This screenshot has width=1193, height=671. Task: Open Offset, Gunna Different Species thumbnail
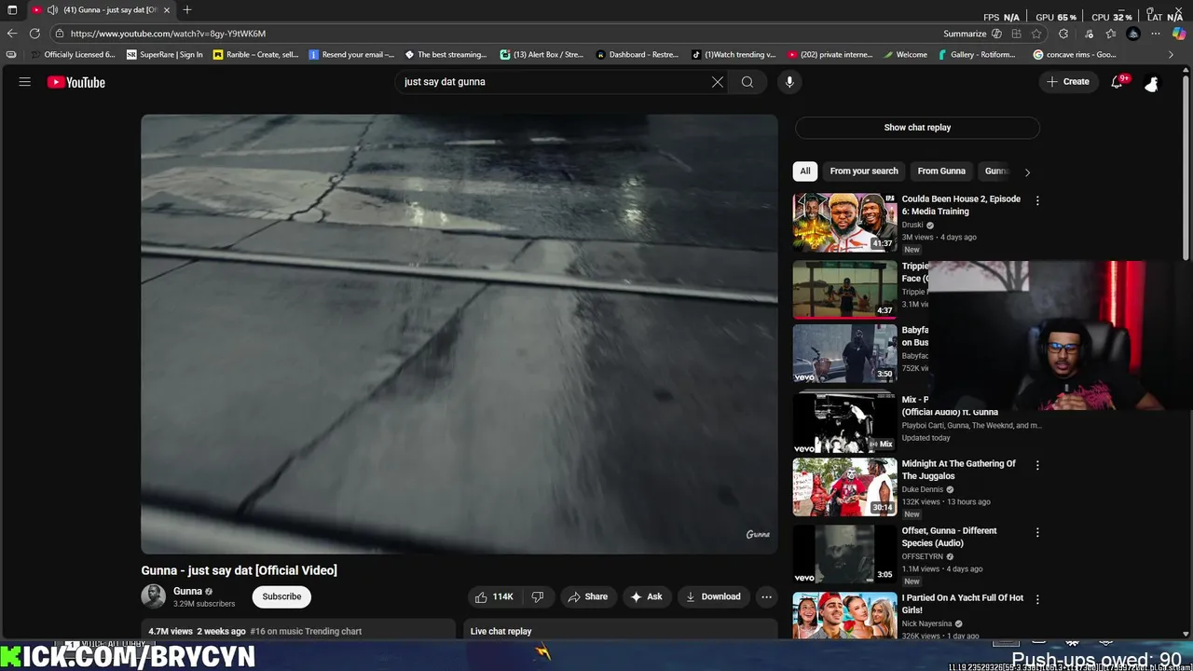(844, 555)
